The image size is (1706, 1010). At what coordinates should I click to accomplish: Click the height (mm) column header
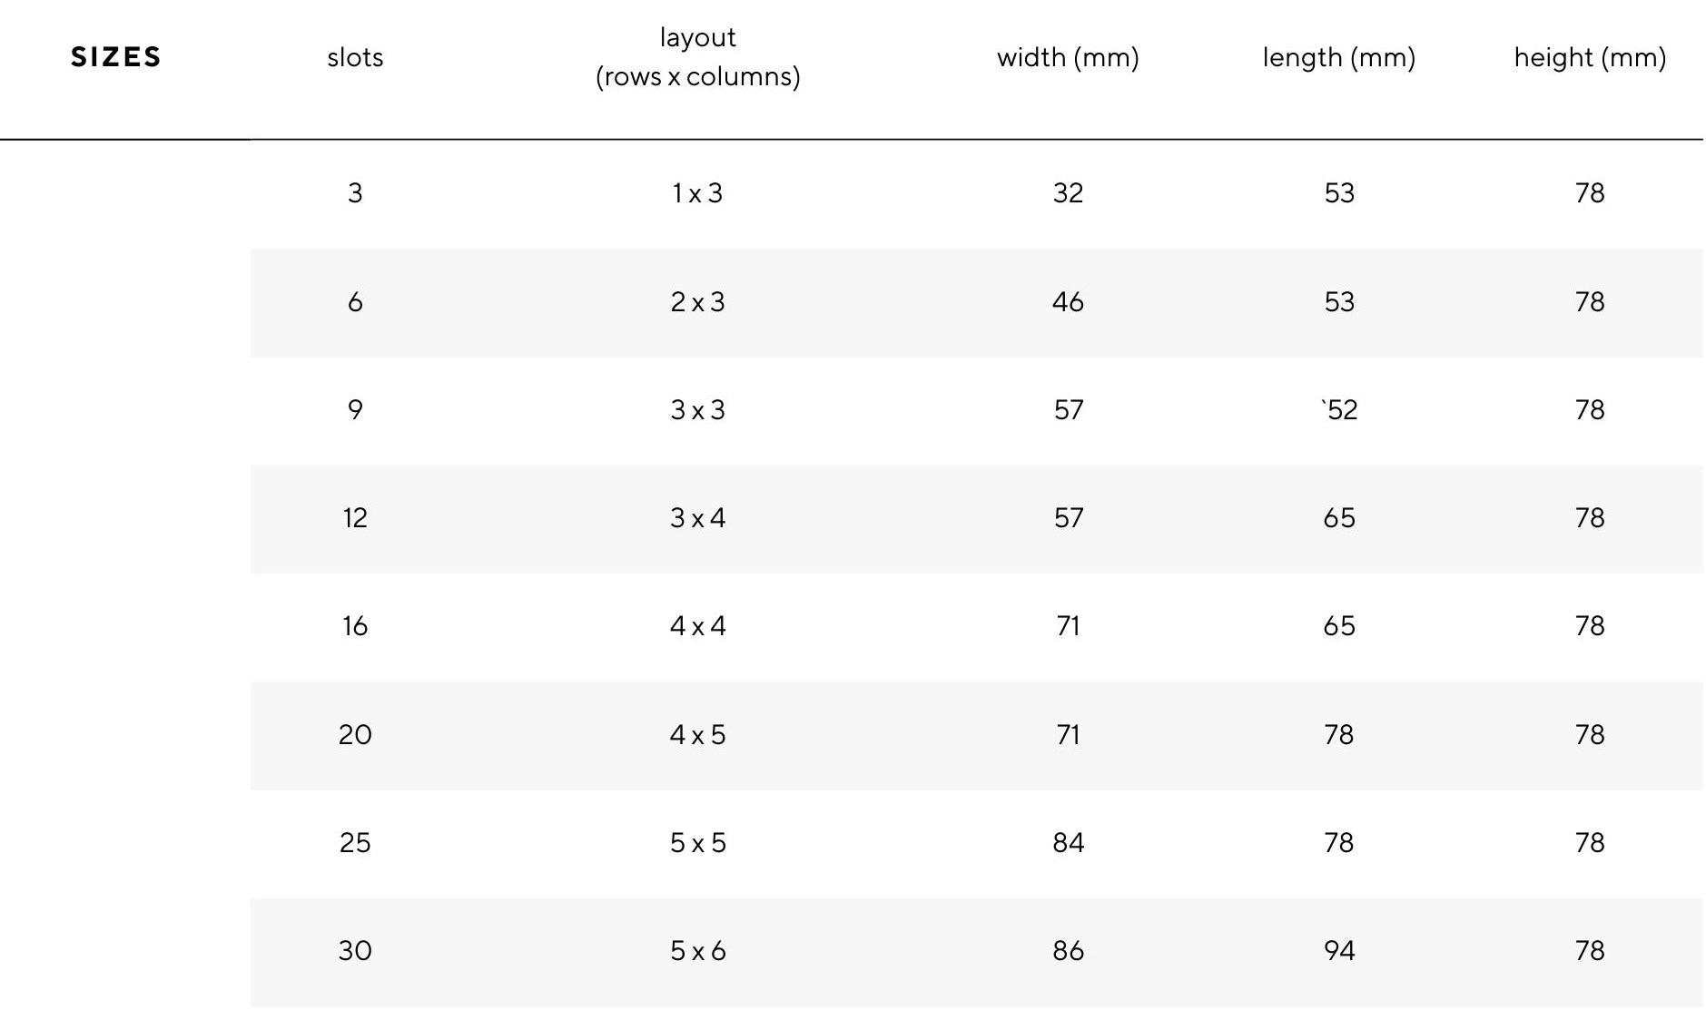tap(1590, 57)
